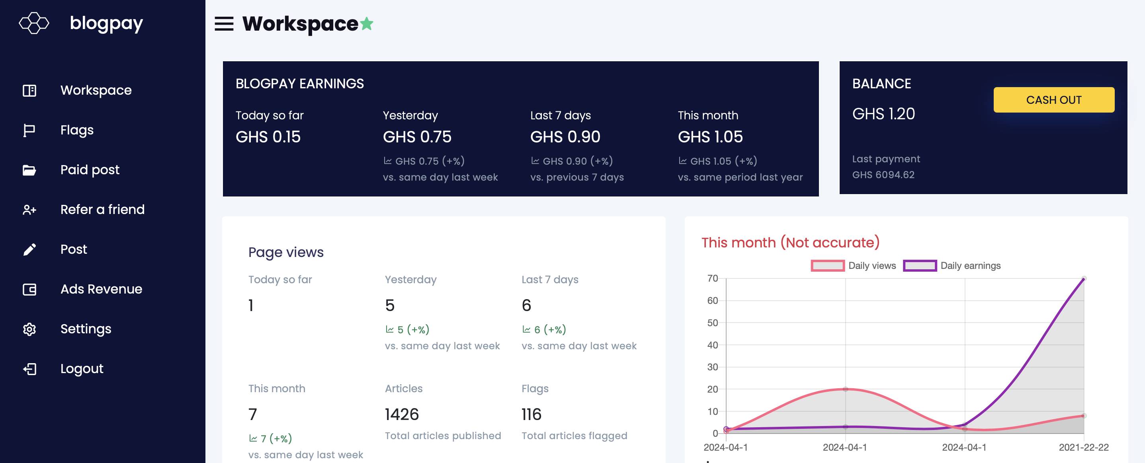Click the Flags sidebar flag icon
Image resolution: width=1145 pixels, height=463 pixels.
tap(29, 130)
